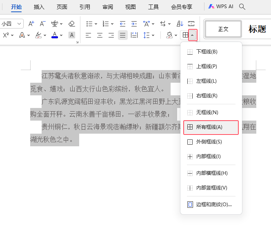Click the shading paint bucket icon
Viewport: 271px width, 229px height.
169,35
